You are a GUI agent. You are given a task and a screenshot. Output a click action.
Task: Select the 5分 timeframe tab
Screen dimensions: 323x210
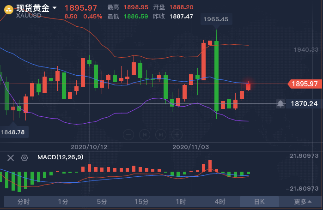pos(102,202)
